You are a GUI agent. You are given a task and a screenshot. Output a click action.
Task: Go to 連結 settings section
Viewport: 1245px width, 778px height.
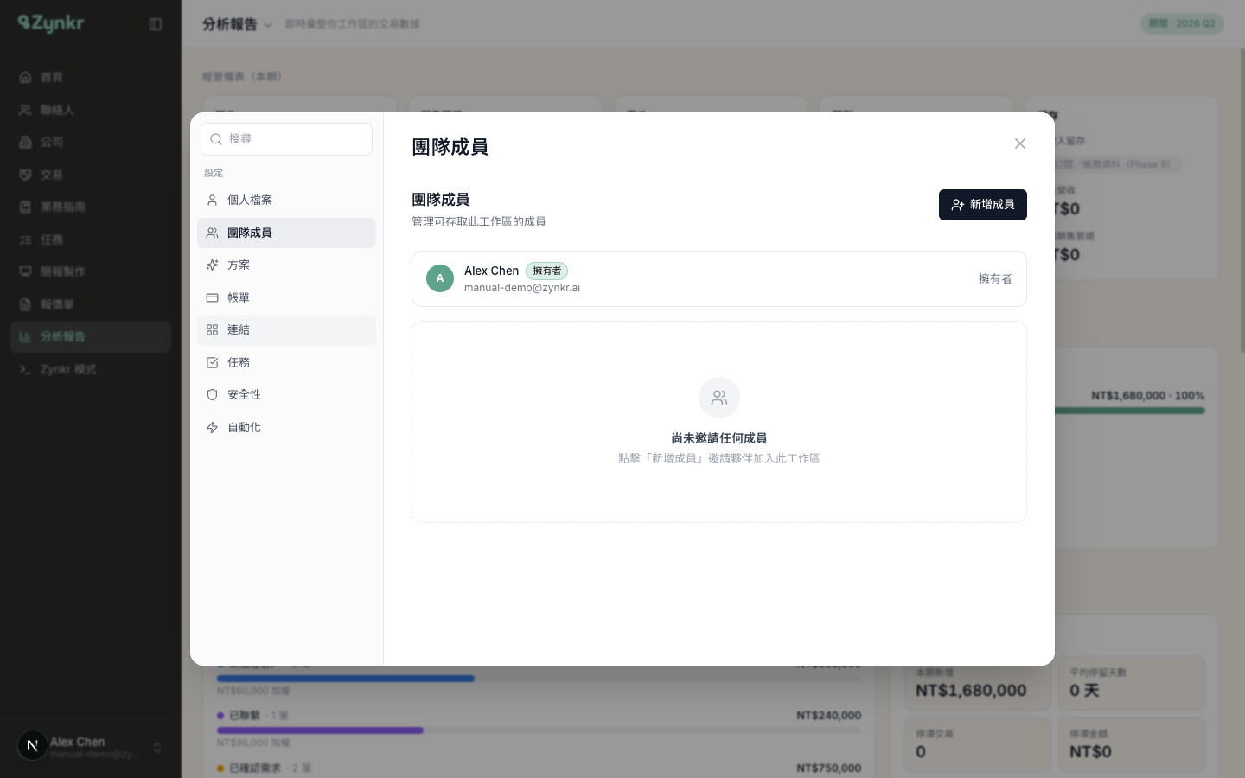click(x=286, y=330)
